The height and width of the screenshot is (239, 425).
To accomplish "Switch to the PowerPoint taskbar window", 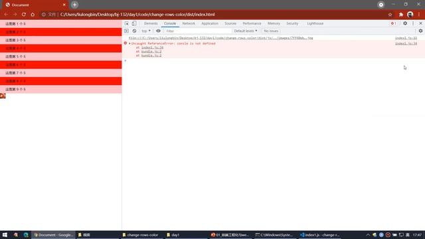I will pyautogui.click(x=230, y=235).
